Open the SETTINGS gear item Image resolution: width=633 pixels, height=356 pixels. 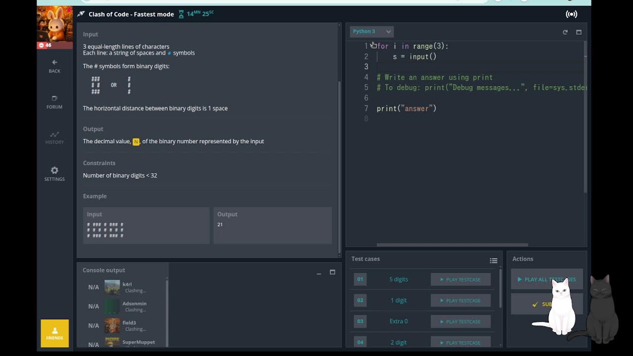(54, 174)
